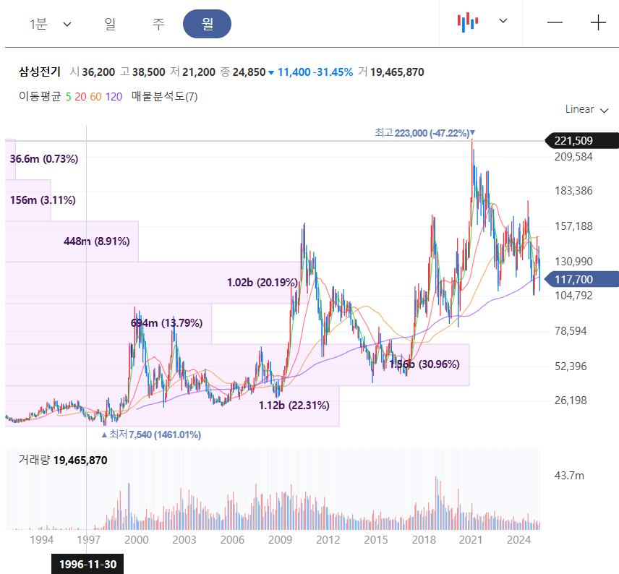Click the 448m (8.91%) volume profile bar
The height and width of the screenshot is (574, 619).
pos(72,241)
